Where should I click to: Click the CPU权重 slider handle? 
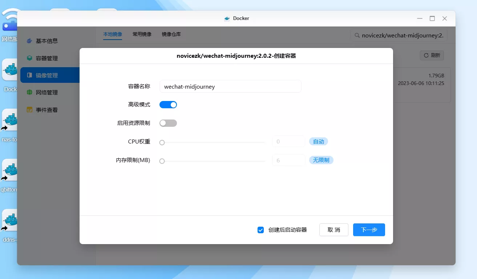pos(162,143)
